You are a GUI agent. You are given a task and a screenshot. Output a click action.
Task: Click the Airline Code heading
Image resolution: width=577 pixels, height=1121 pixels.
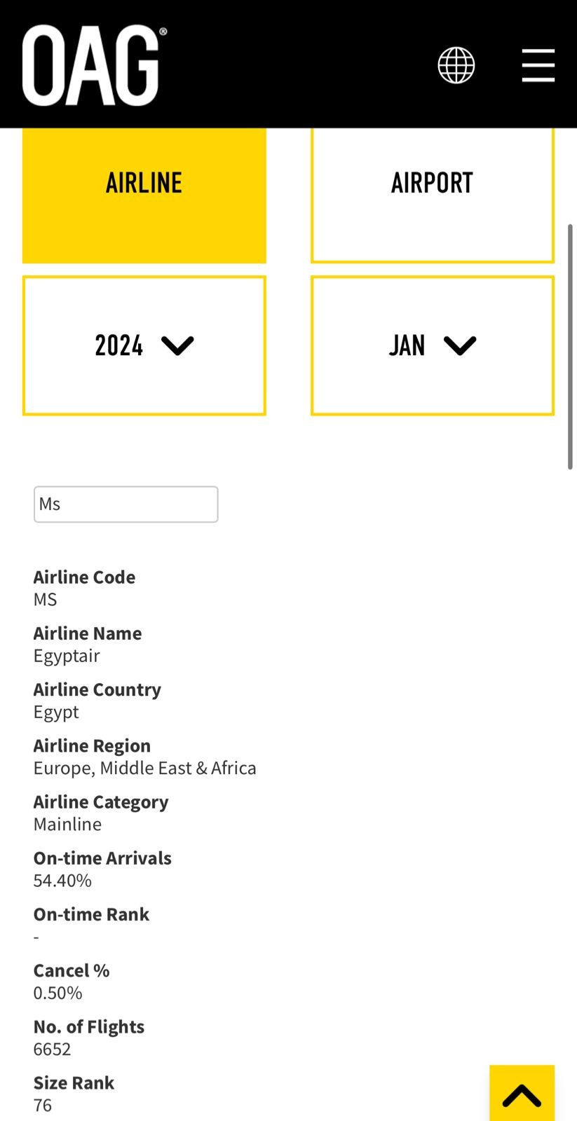pos(84,577)
